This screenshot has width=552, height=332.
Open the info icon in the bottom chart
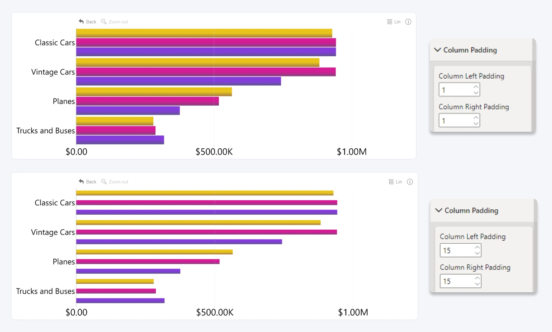[x=410, y=182]
